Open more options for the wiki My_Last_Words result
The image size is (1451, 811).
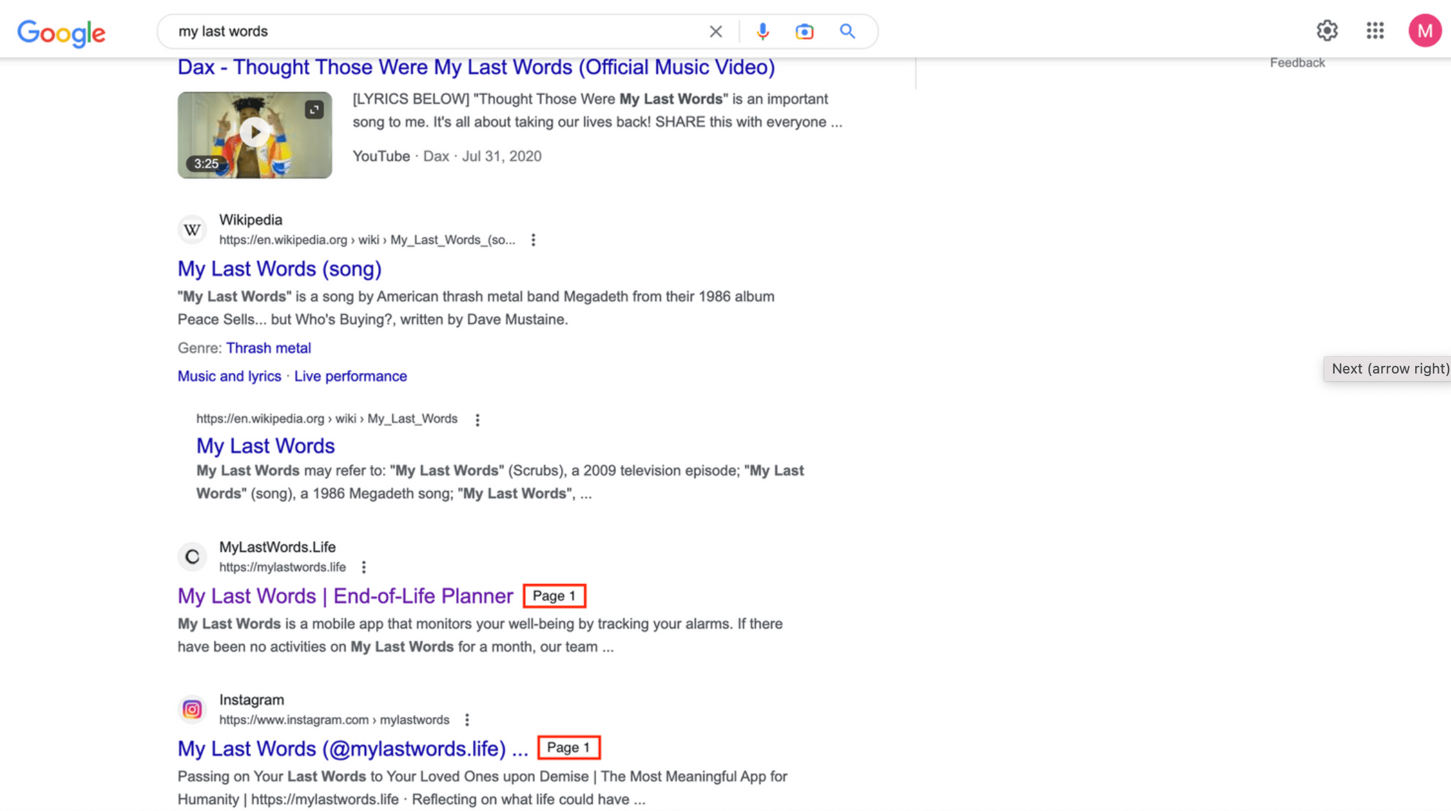pos(477,420)
